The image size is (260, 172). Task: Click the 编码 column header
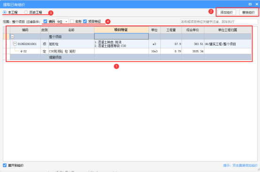tap(25, 30)
